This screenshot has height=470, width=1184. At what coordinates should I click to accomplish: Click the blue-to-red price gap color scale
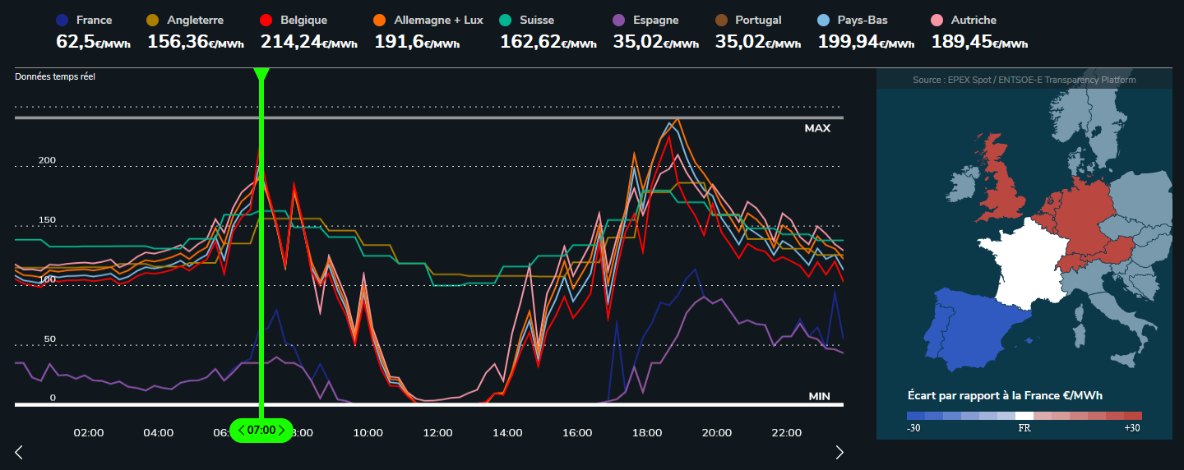pyautogui.click(x=1024, y=416)
